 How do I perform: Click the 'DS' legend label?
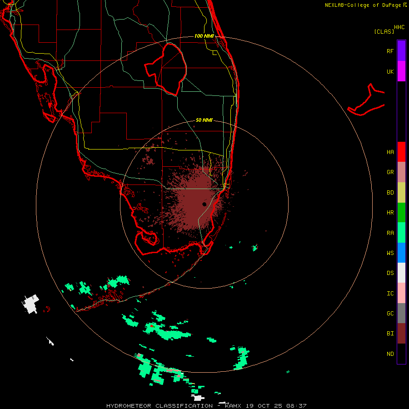pos(390,273)
